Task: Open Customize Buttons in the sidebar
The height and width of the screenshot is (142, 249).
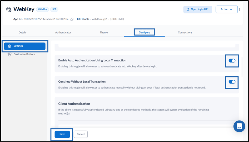Action: point(24,54)
